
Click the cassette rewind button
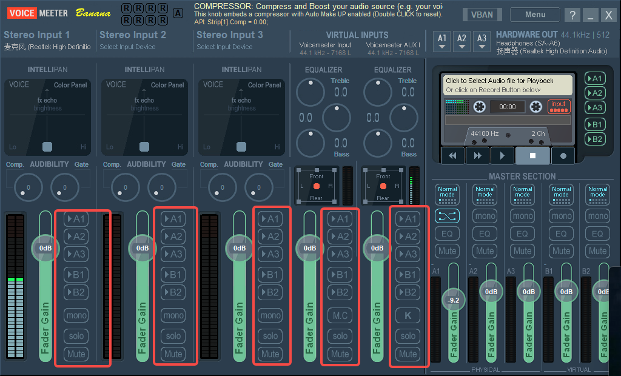pyautogui.click(x=452, y=156)
